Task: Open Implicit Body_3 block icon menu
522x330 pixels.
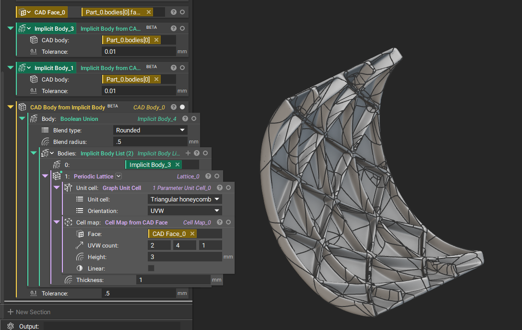Action: click(24, 29)
